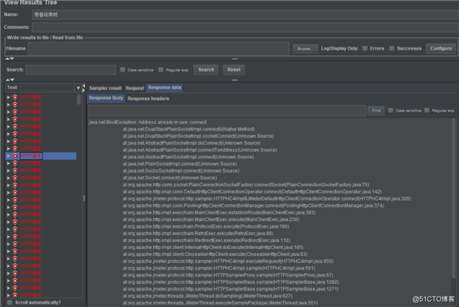Click the error icon of the highlighted HTTP request
459x307 pixels.
click(15, 156)
